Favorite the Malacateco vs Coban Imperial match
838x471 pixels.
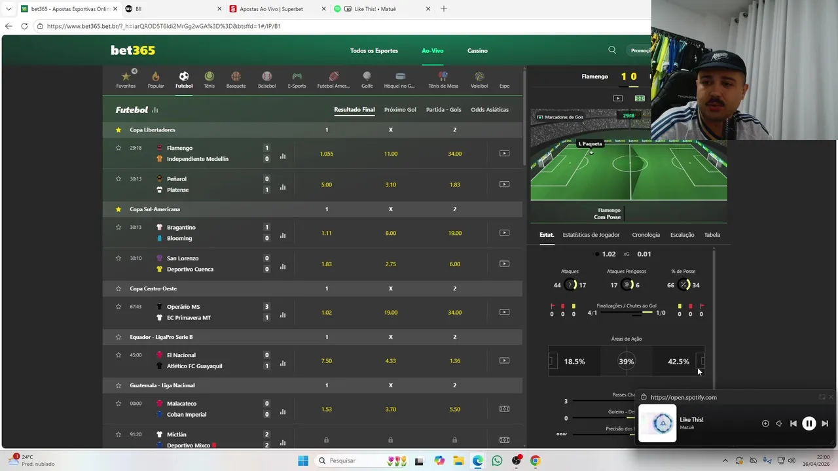(118, 403)
